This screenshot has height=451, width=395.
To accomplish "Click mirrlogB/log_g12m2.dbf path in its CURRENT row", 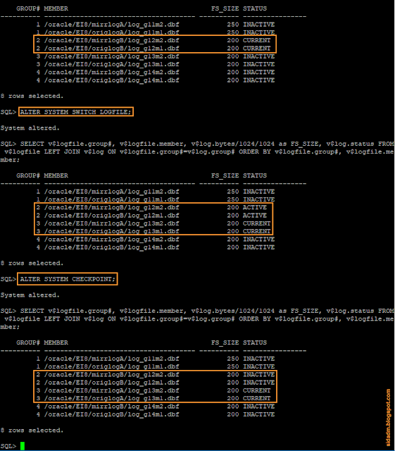I will [x=111, y=40].
